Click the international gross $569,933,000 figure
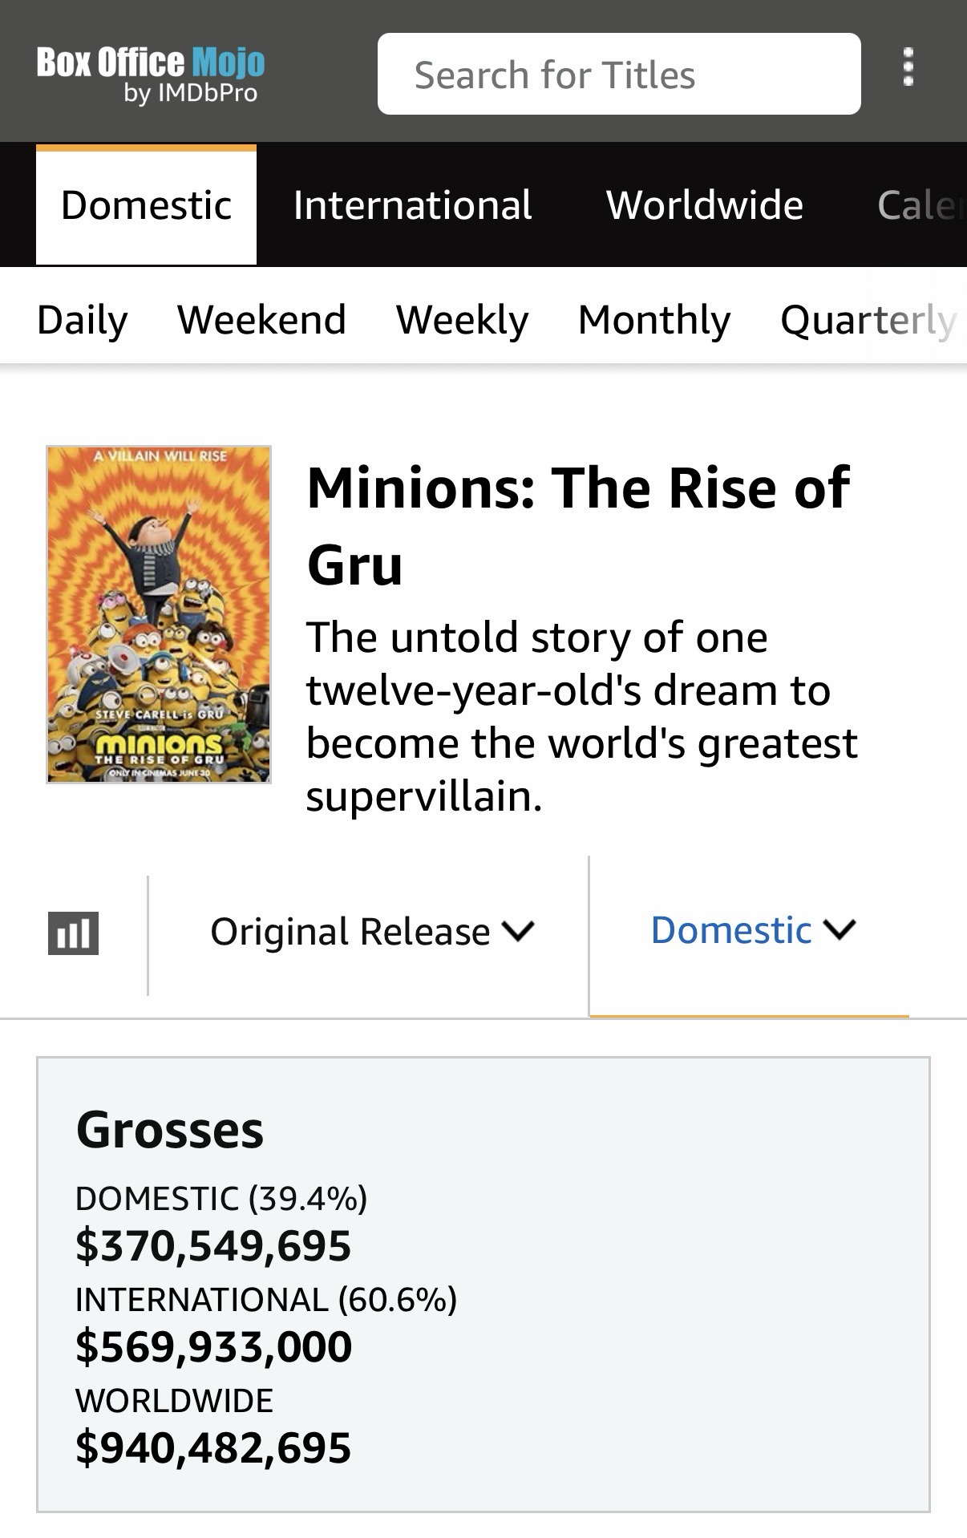The width and height of the screenshot is (967, 1538). coord(213,1347)
